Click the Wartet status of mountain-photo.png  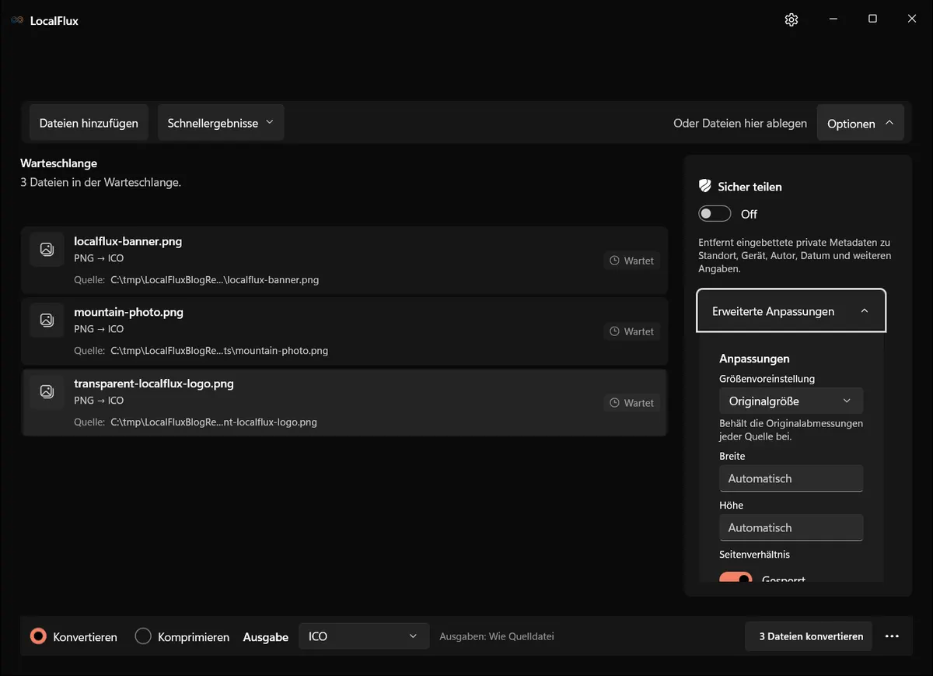[x=631, y=331]
